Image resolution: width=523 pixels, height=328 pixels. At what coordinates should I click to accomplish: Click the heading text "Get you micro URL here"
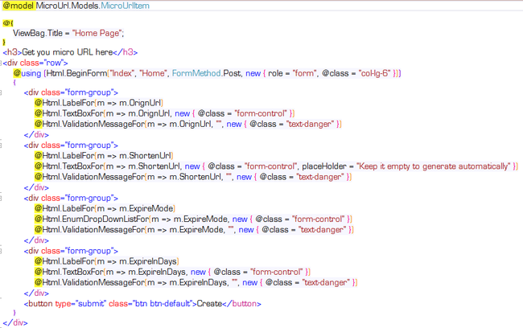pyautogui.click(x=67, y=52)
